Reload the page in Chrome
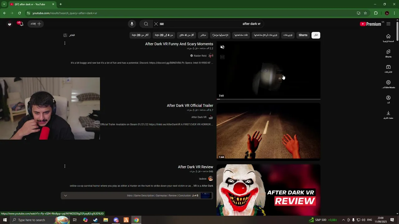Screen dimensions: 399x224 (19, 13)
